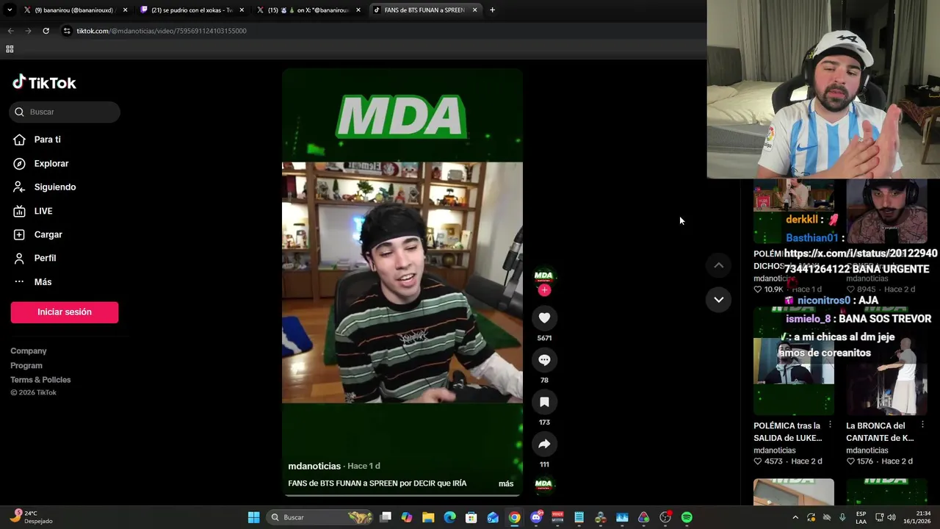
Task: Save video with the bookmark icon
Action: pyautogui.click(x=544, y=402)
